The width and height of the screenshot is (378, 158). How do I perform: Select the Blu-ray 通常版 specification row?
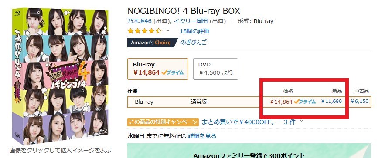tap(249, 102)
